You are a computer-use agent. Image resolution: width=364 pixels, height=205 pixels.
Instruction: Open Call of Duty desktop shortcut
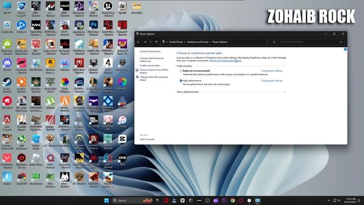point(93,121)
